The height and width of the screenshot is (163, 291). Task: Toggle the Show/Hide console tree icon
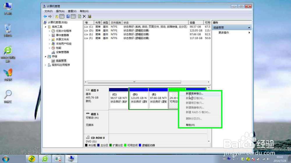coord(62,17)
